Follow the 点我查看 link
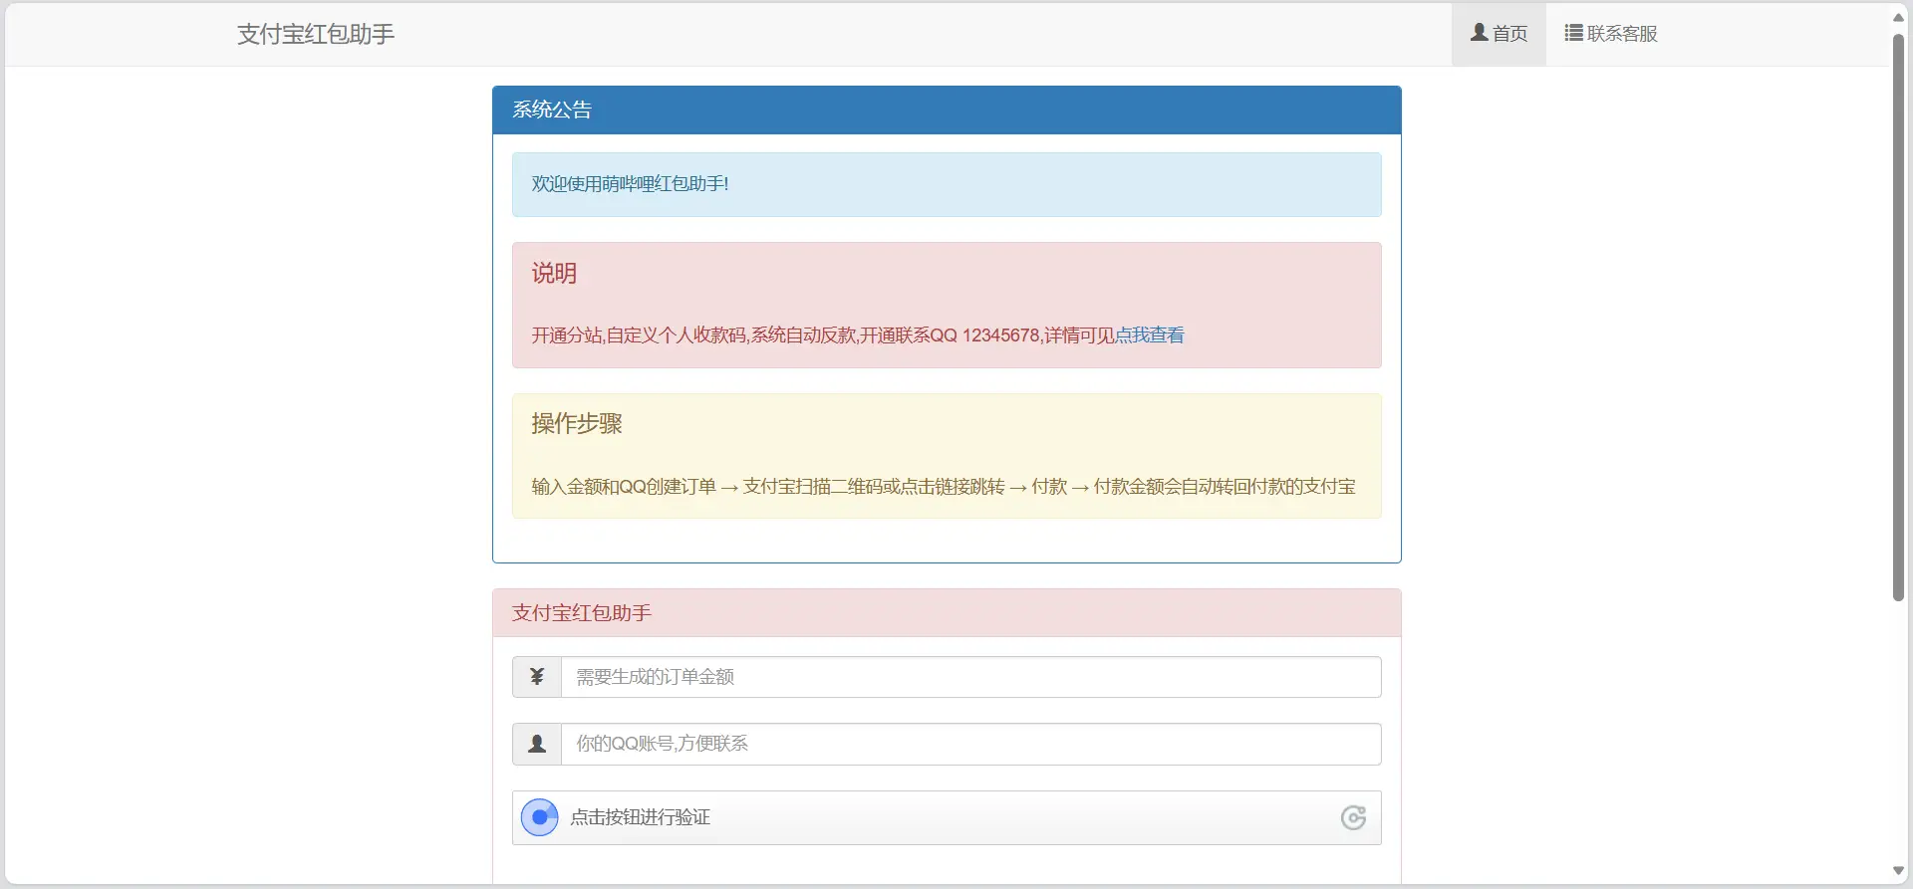The image size is (1913, 889). pyautogui.click(x=1150, y=335)
